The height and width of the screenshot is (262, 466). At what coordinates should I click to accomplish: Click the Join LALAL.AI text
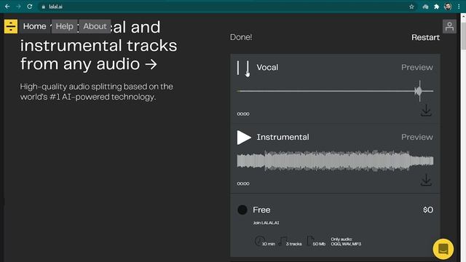[266, 223]
